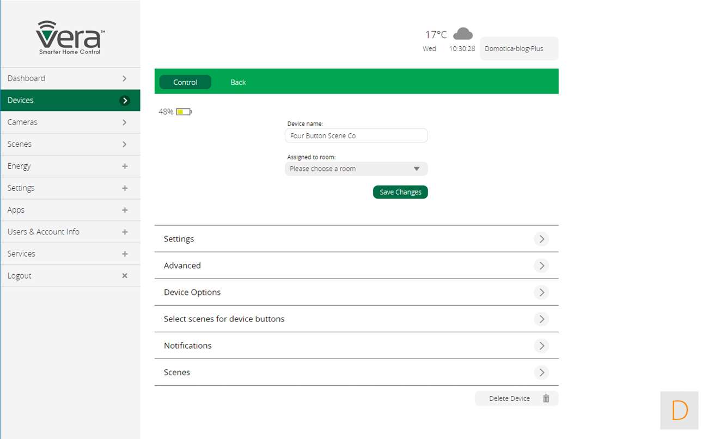Viewport: 708px width, 439px height.
Task: Click the cloudy weather icon
Action: point(462,34)
